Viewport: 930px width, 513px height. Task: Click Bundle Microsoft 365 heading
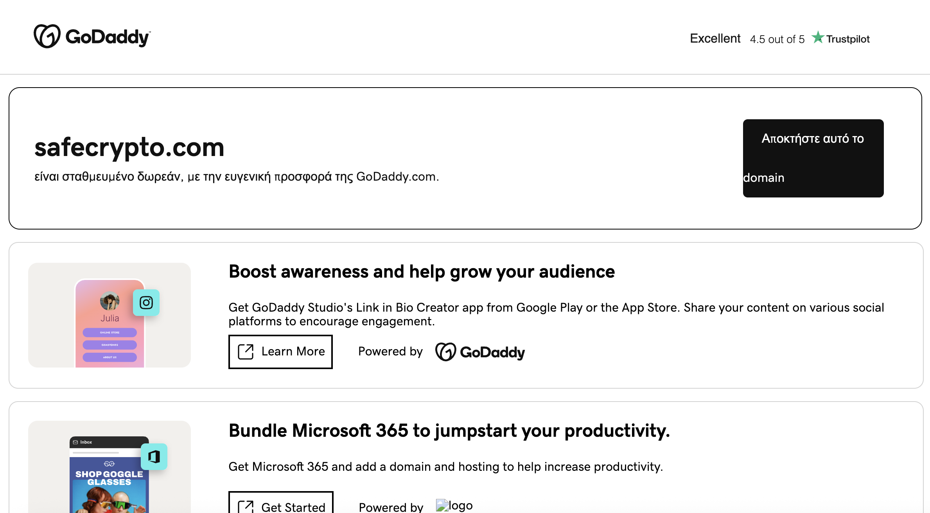pyautogui.click(x=449, y=430)
